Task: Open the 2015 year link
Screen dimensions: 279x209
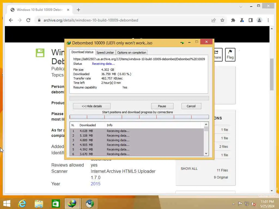Action: pyautogui.click(x=96, y=184)
